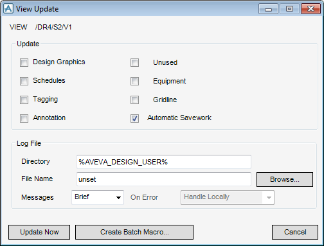Image resolution: width=324 pixels, height=246 pixels.
Task: Maximize the View Update dialog
Action: tap(289, 9)
